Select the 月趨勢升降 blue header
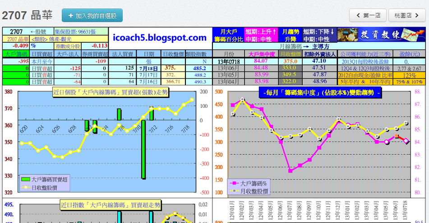This screenshot has height=223, width=429. click(x=291, y=35)
